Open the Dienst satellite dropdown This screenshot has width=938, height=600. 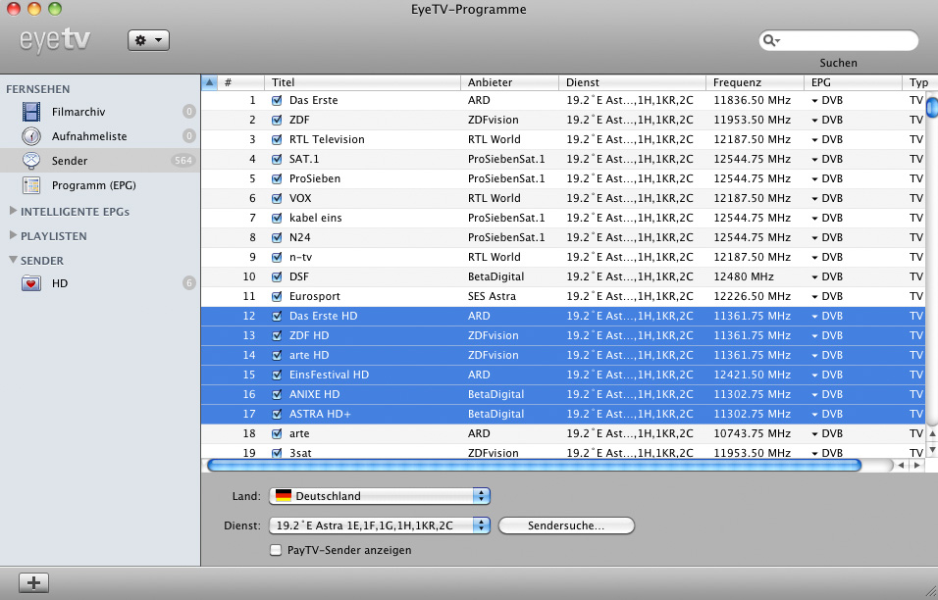[380, 525]
